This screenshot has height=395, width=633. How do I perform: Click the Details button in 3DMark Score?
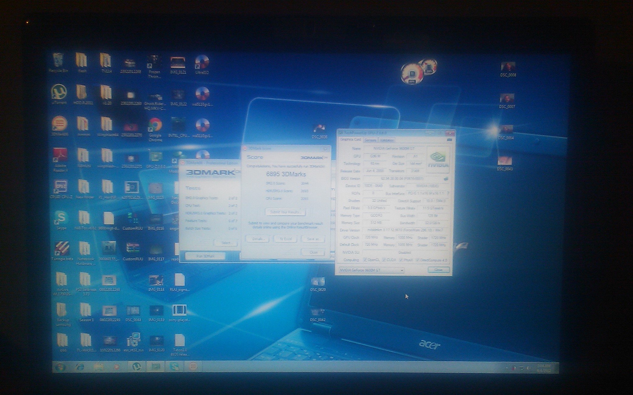[x=257, y=239]
